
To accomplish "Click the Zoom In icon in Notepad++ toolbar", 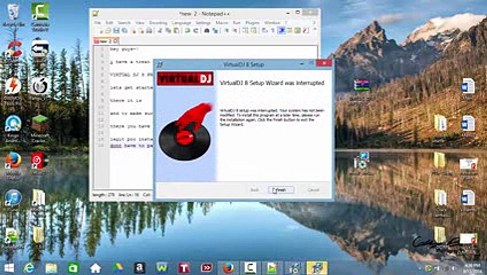I will [226, 31].
